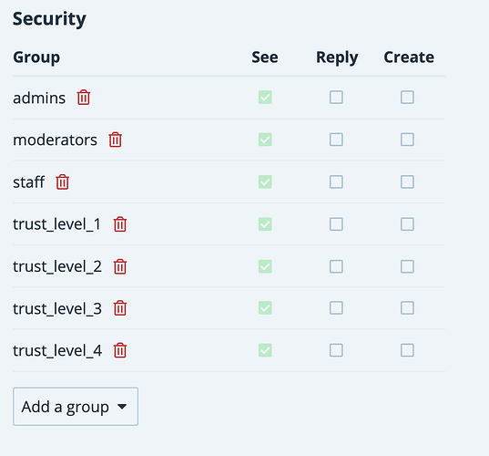Check Create permission for moderators
Screen dimensions: 489x456
[407, 140]
